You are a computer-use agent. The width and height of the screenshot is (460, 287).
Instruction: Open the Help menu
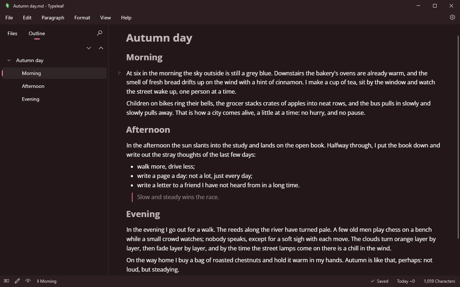pos(126,18)
